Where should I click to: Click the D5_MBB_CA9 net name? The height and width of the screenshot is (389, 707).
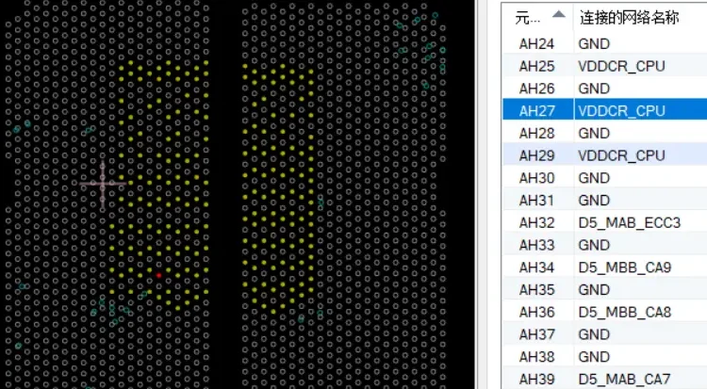tap(625, 267)
